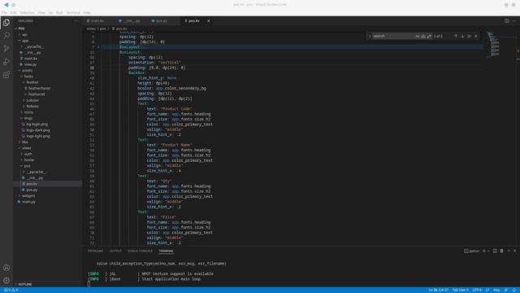Toggle regular expression in find widget
The width and height of the screenshot is (520, 293).
pyautogui.click(x=429, y=36)
